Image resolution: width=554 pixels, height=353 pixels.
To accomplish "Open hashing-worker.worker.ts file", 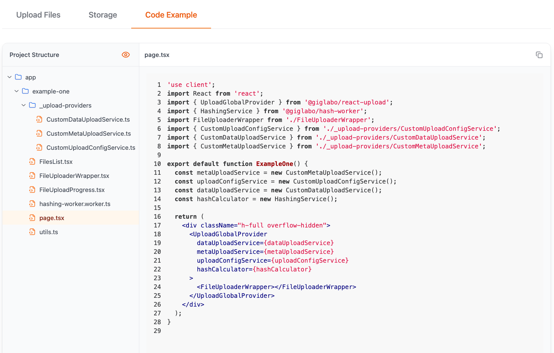I will point(75,204).
